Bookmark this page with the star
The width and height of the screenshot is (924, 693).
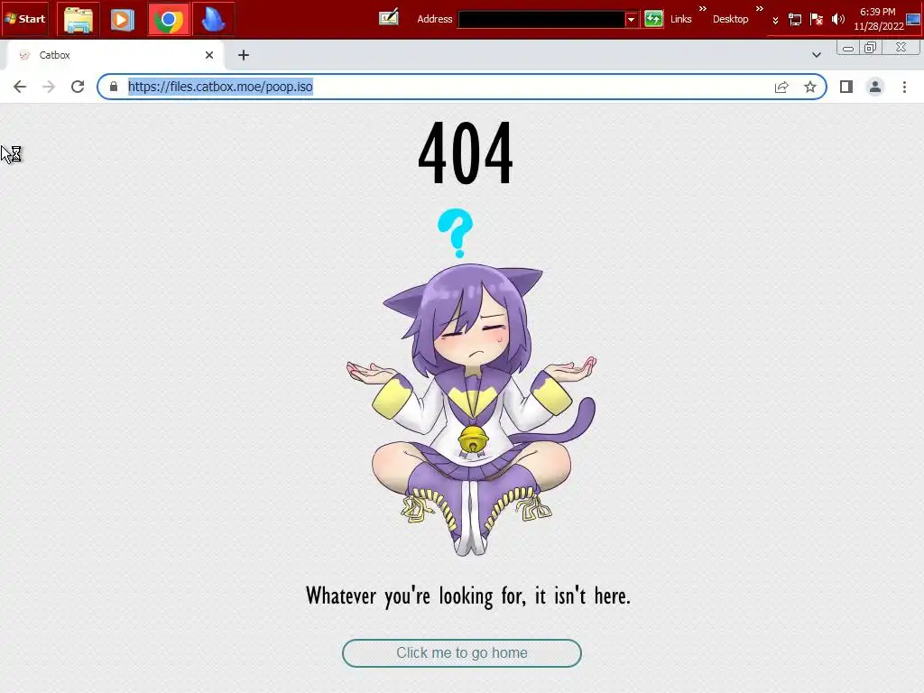point(810,88)
